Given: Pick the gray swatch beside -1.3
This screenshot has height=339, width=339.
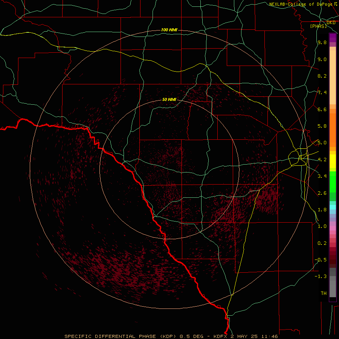Looking at the screenshot, I should pos(333,278).
